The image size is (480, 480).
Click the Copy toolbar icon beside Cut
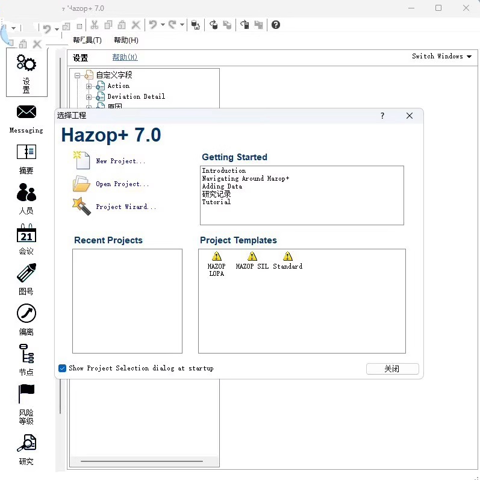pos(108,25)
